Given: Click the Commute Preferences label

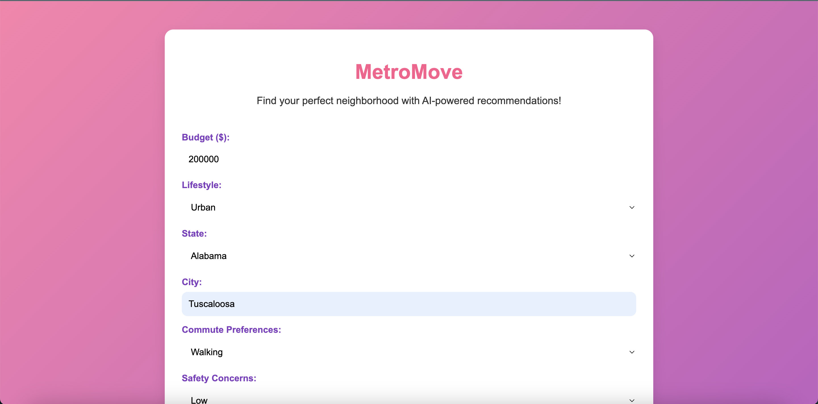Looking at the screenshot, I should pos(231,330).
